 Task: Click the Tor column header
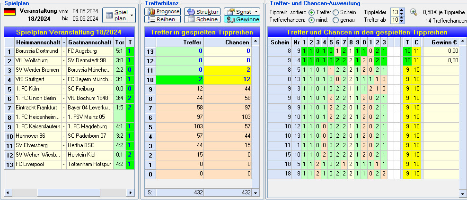tap(119, 42)
